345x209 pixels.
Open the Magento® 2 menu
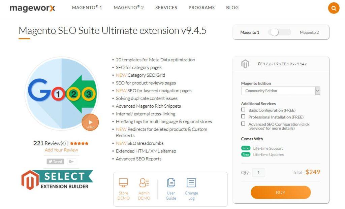click(x=129, y=7)
